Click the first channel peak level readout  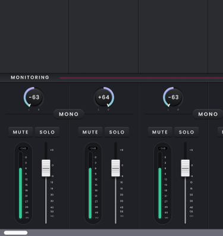click(23, 148)
